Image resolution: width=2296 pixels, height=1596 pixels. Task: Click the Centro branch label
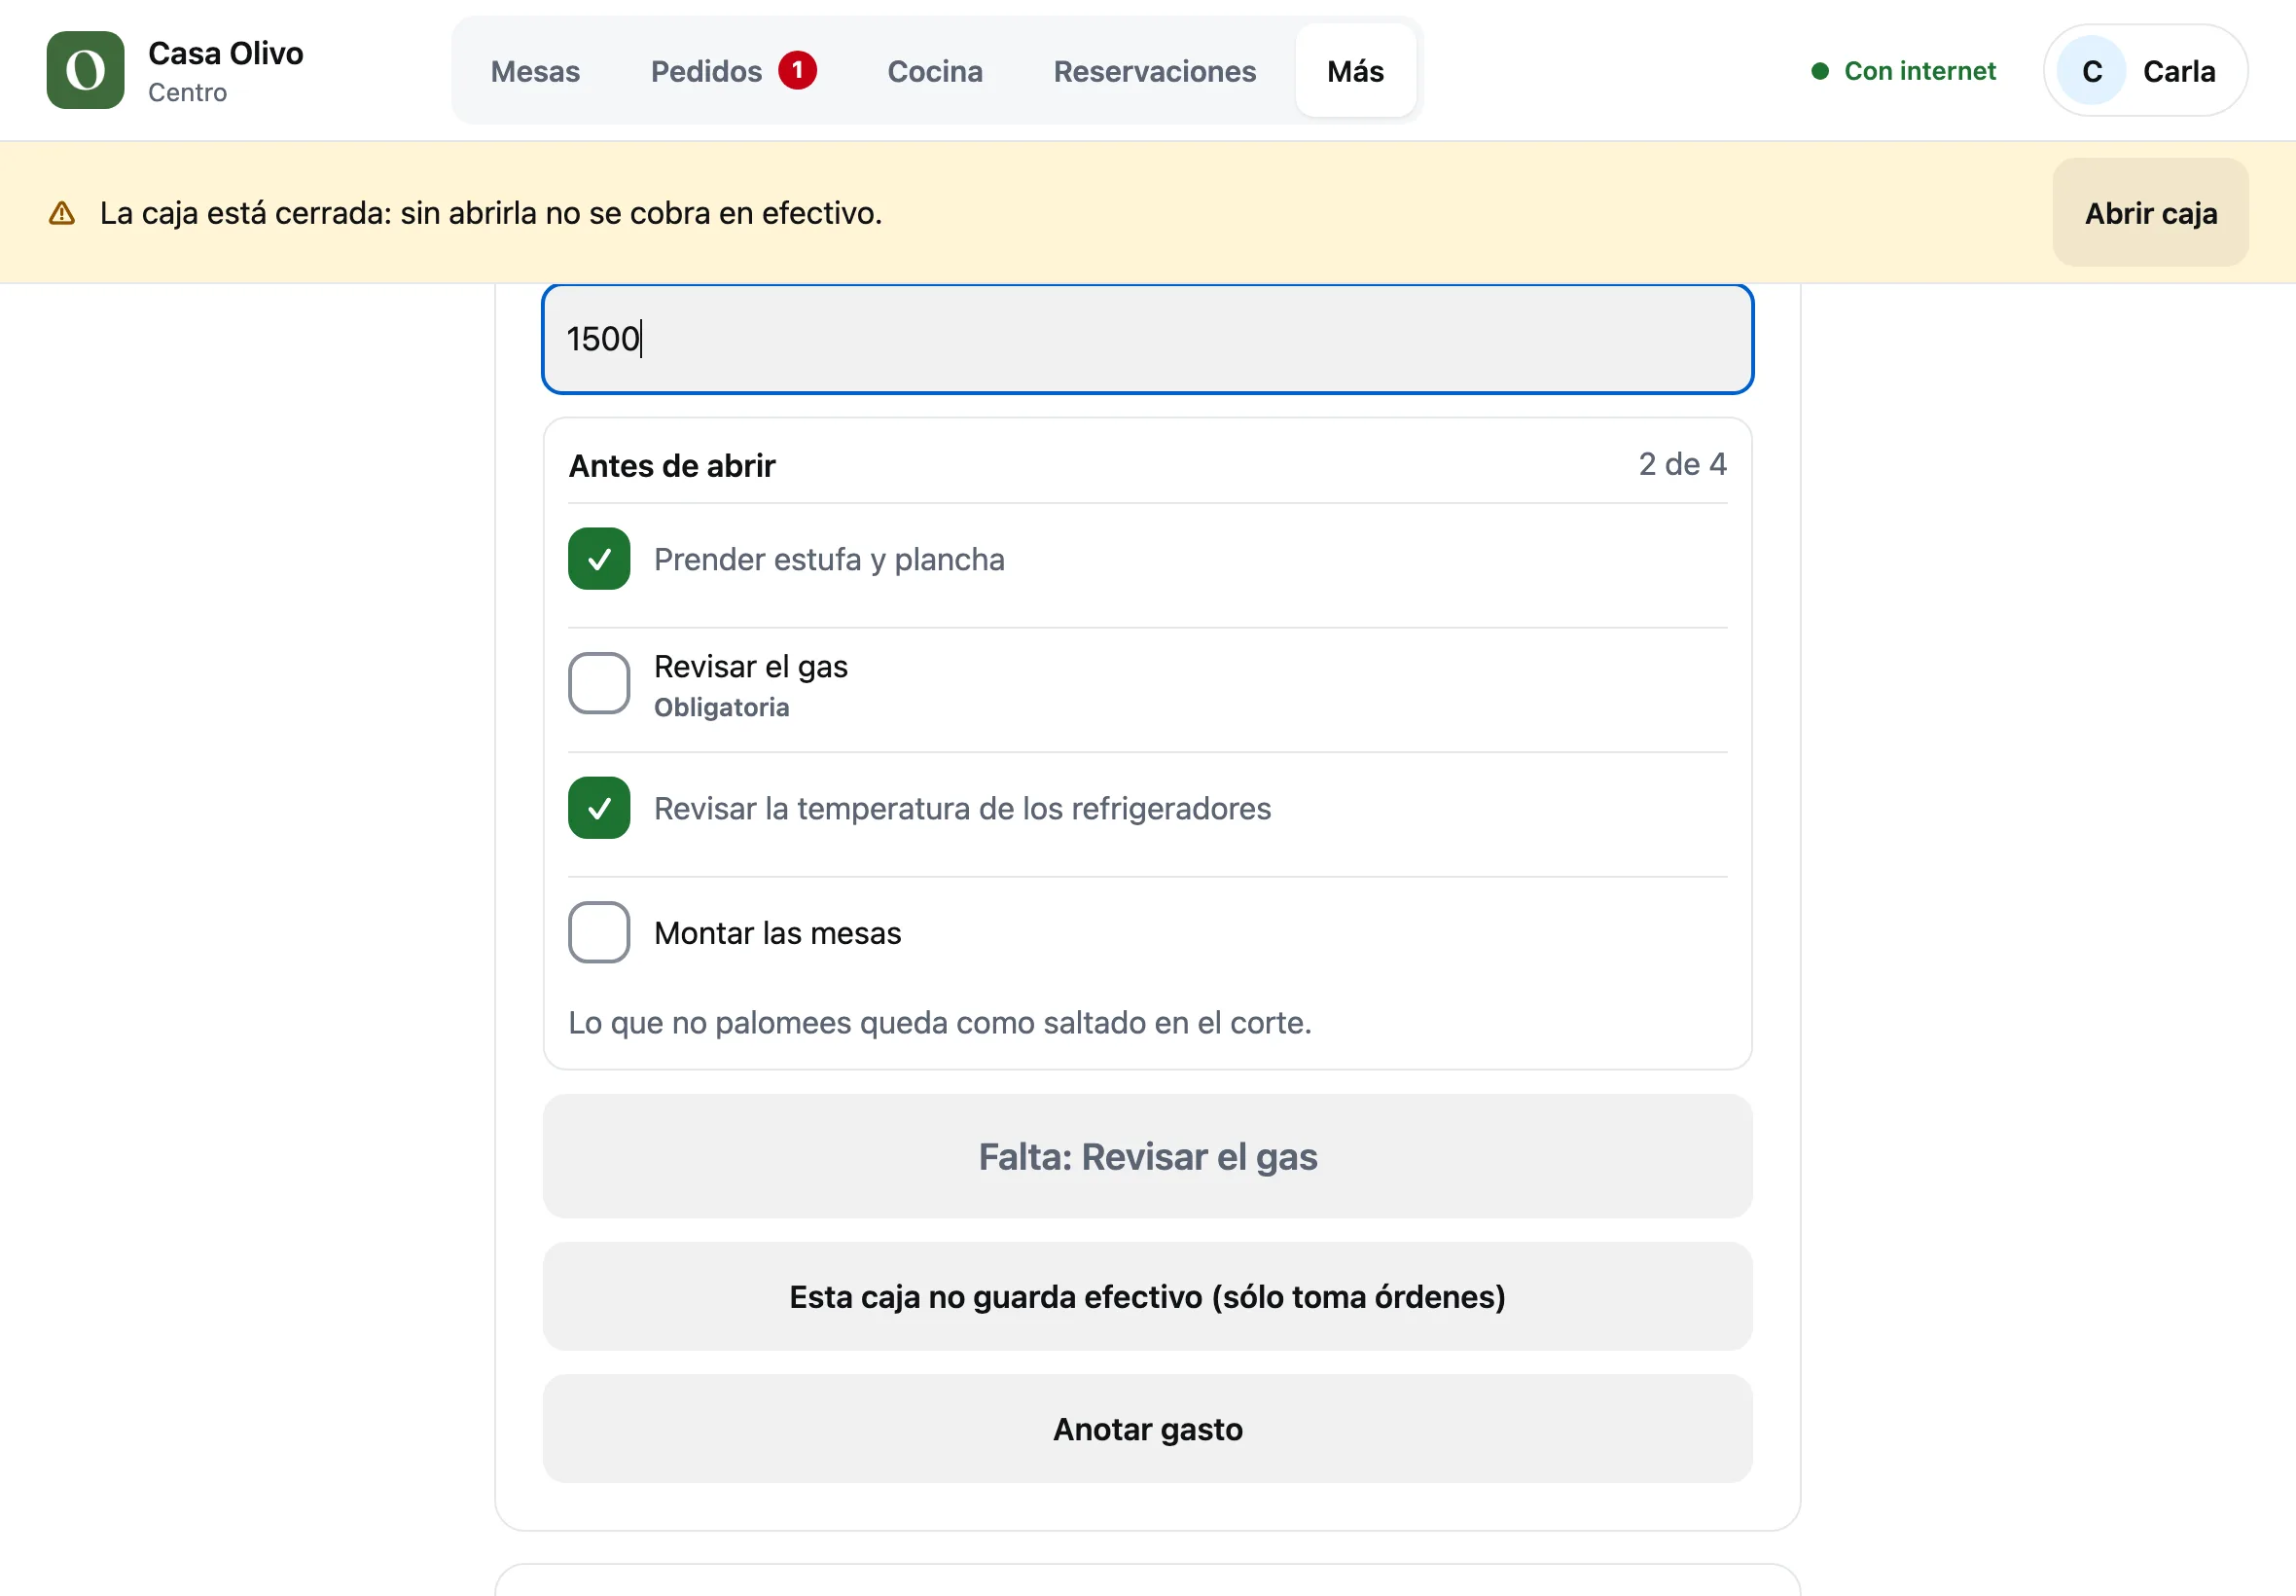coord(187,93)
